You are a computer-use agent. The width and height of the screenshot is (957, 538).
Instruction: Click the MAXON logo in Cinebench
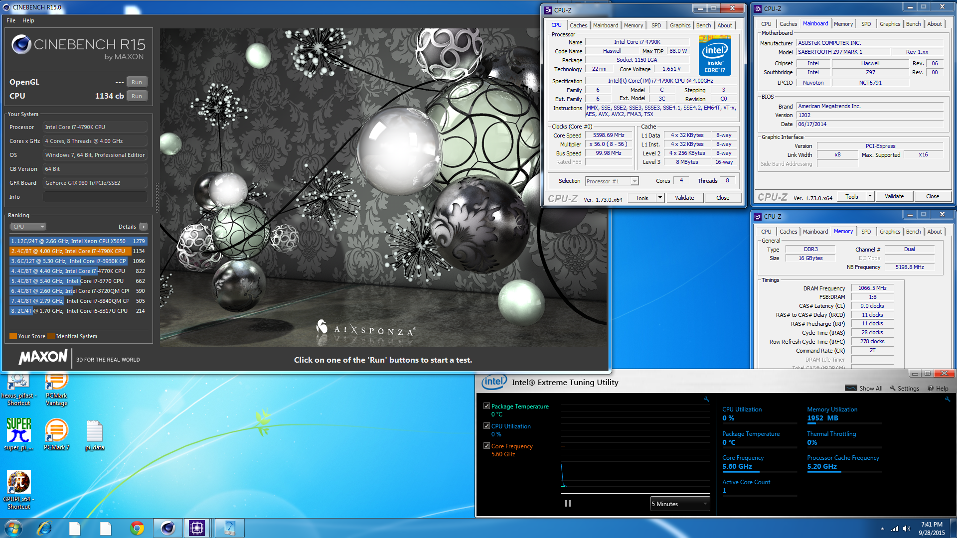[43, 357]
